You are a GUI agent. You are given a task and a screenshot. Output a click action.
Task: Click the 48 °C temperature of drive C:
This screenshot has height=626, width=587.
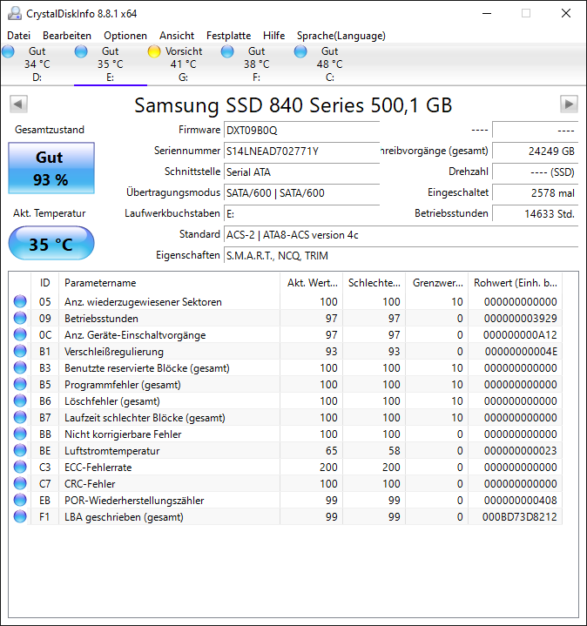[329, 64]
